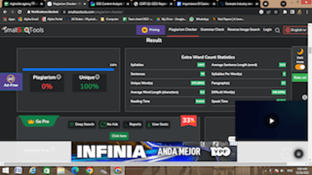Click the Ad-Free badge icon

(11, 82)
